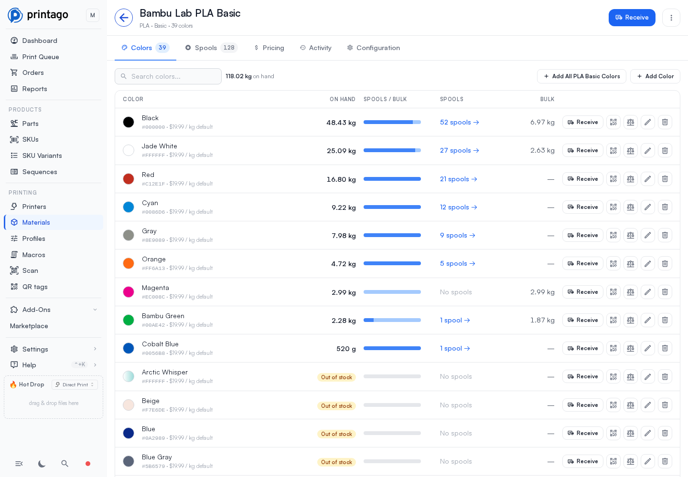Add all PLA Basic colors

coord(581,76)
